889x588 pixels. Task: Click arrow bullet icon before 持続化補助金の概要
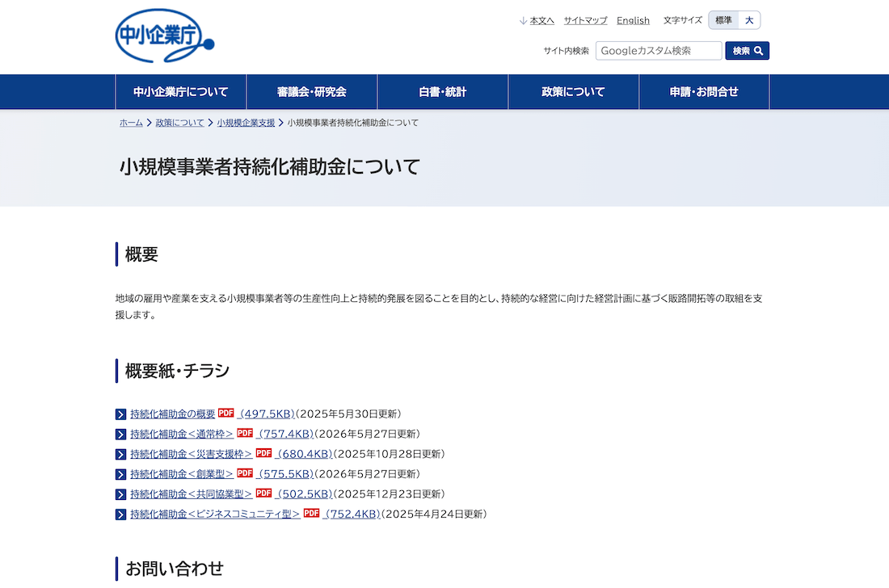(120, 414)
